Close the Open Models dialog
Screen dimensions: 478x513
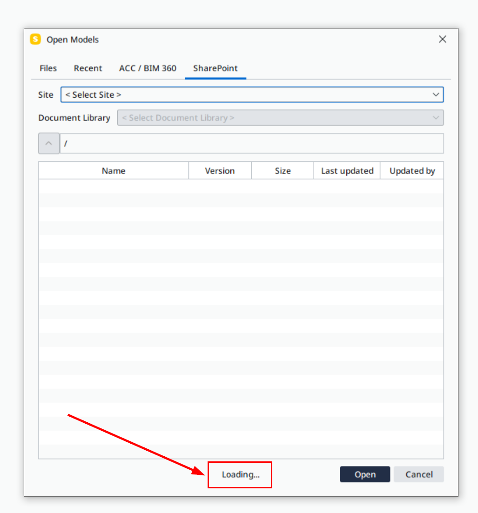coord(443,39)
